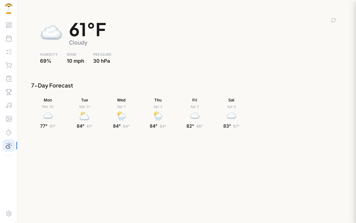The height and width of the screenshot is (223, 356).
Task: Click the Humidity 69% value
Action: (46, 61)
